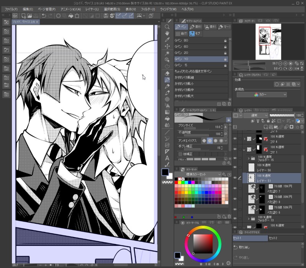Click navigator flip horizontal icon

tap(297, 69)
